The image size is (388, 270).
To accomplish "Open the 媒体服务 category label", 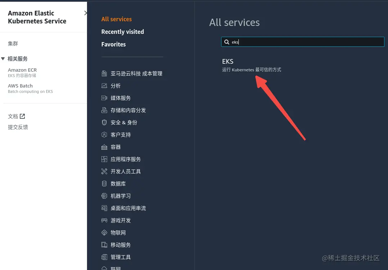I will [x=120, y=98].
